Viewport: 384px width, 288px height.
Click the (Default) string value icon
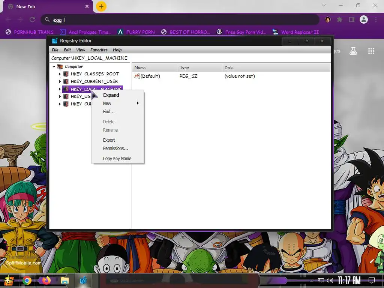[x=136, y=76]
